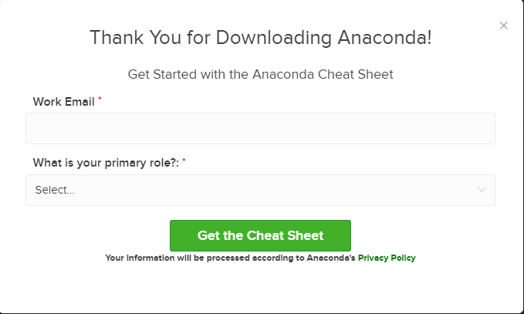Viewport: 524px width, 314px height.
Task: Click the chevron arrow in the role selector
Action: pyautogui.click(x=482, y=190)
